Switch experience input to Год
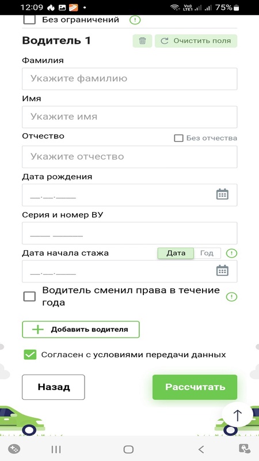259x461 pixels. point(207,253)
